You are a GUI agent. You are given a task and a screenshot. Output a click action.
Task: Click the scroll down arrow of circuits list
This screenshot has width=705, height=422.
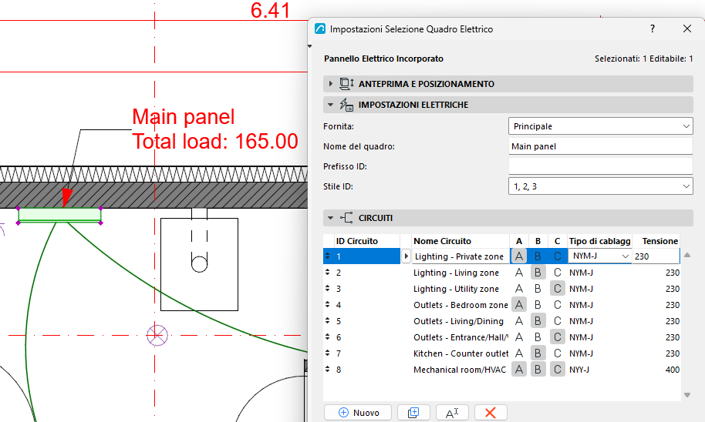tap(687, 395)
